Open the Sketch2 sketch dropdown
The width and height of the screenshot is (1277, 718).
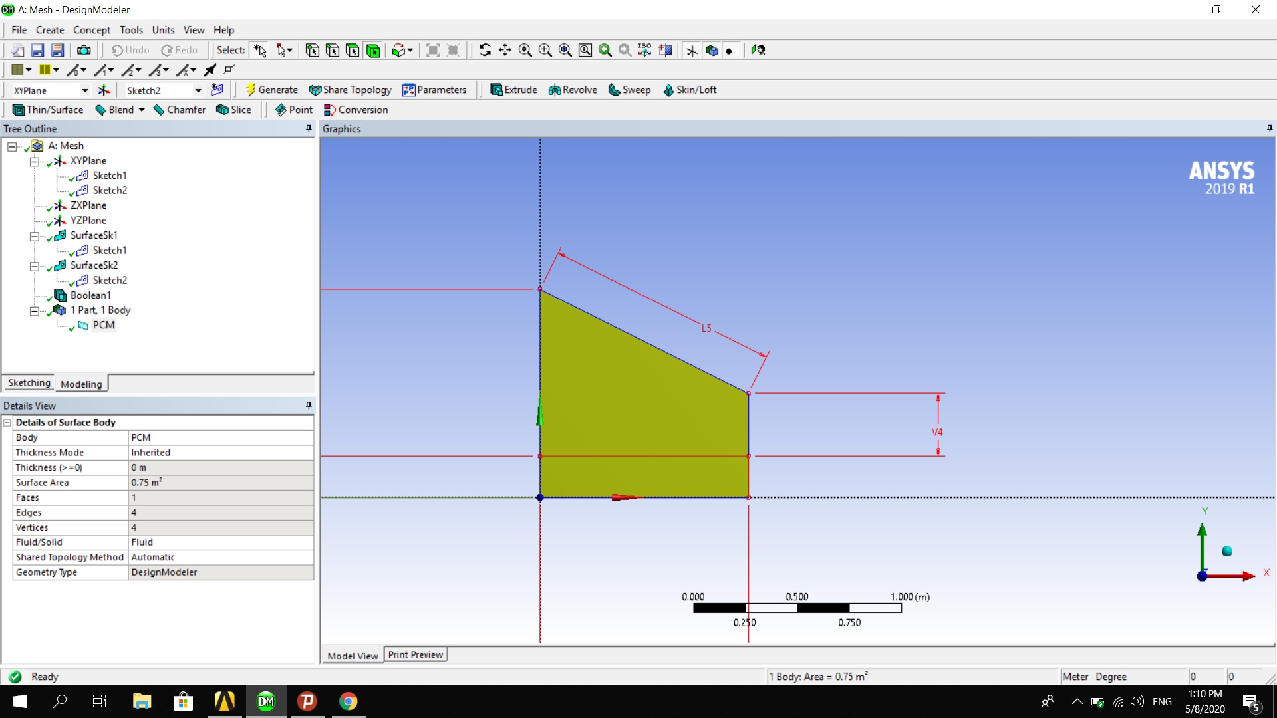[198, 90]
